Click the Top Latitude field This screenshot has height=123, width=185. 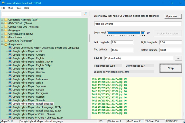tap(122, 50)
